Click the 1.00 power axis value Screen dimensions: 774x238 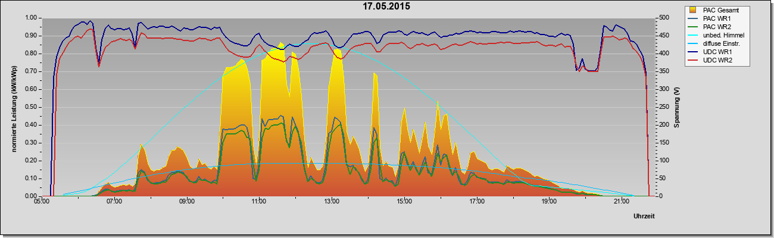coord(30,18)
